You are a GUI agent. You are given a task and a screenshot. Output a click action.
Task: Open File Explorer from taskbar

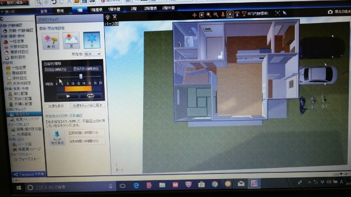pos(162,185)
